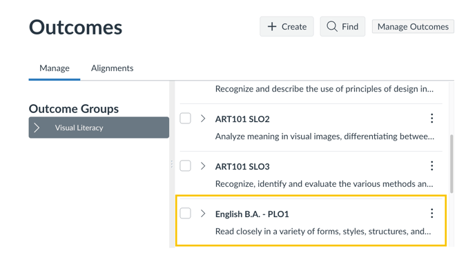Check the ART101 SLO2 checkbox
475x255 pixels.
tap(185, 119)
